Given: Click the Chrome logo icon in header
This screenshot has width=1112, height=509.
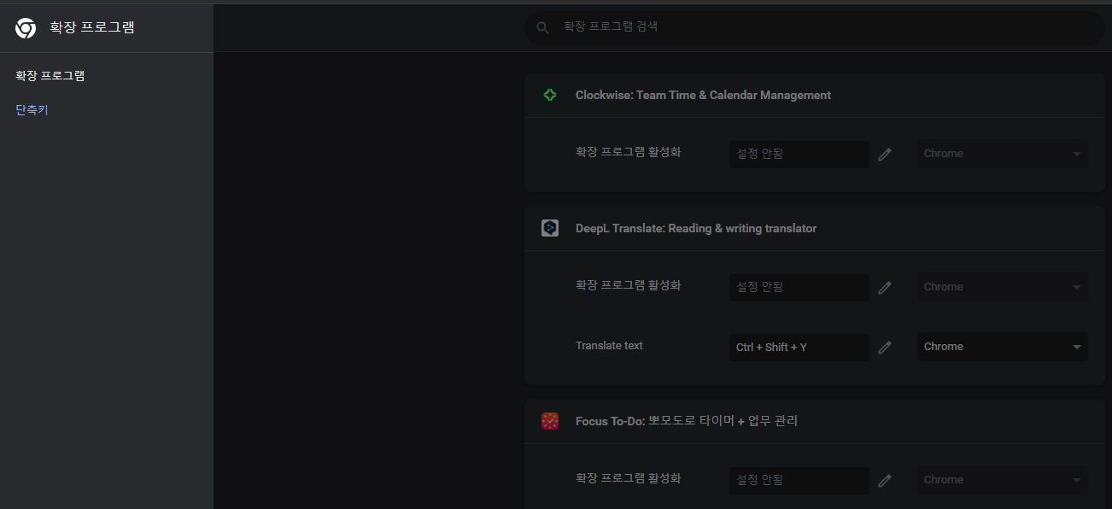Looking at the screenshot, I should pos(26,28).
